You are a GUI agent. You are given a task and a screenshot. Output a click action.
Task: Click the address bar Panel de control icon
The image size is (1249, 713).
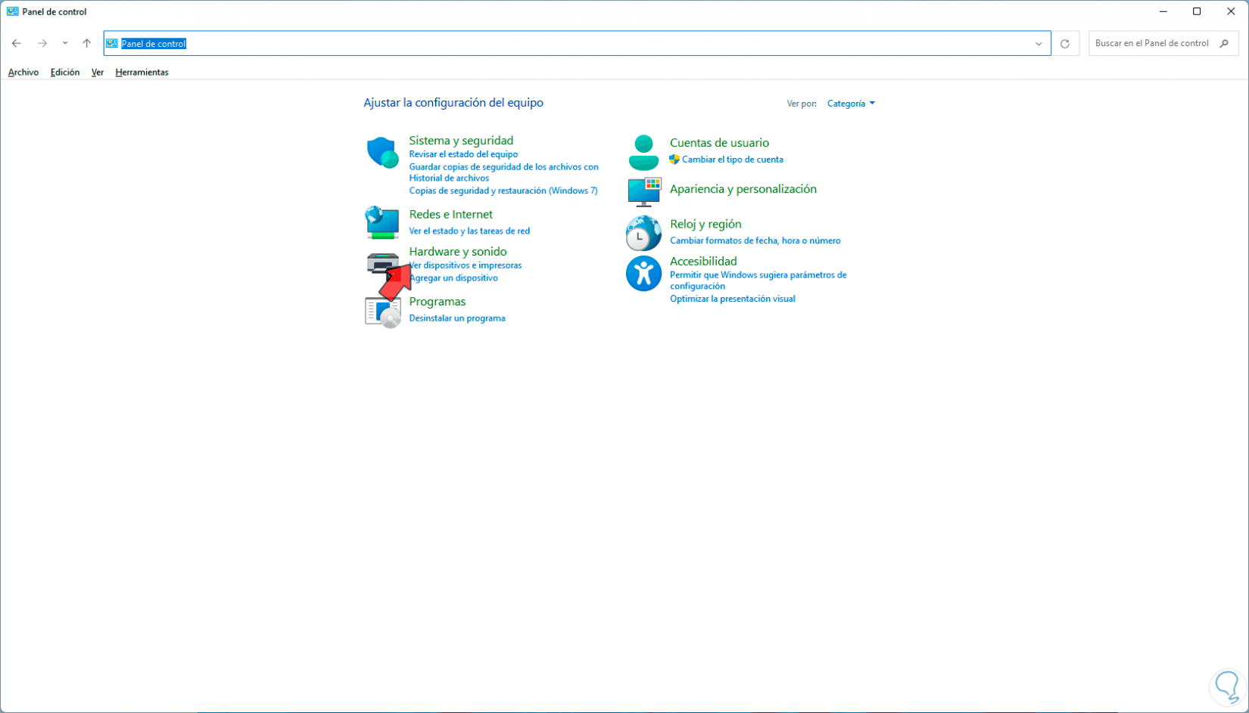pos(112,43)
